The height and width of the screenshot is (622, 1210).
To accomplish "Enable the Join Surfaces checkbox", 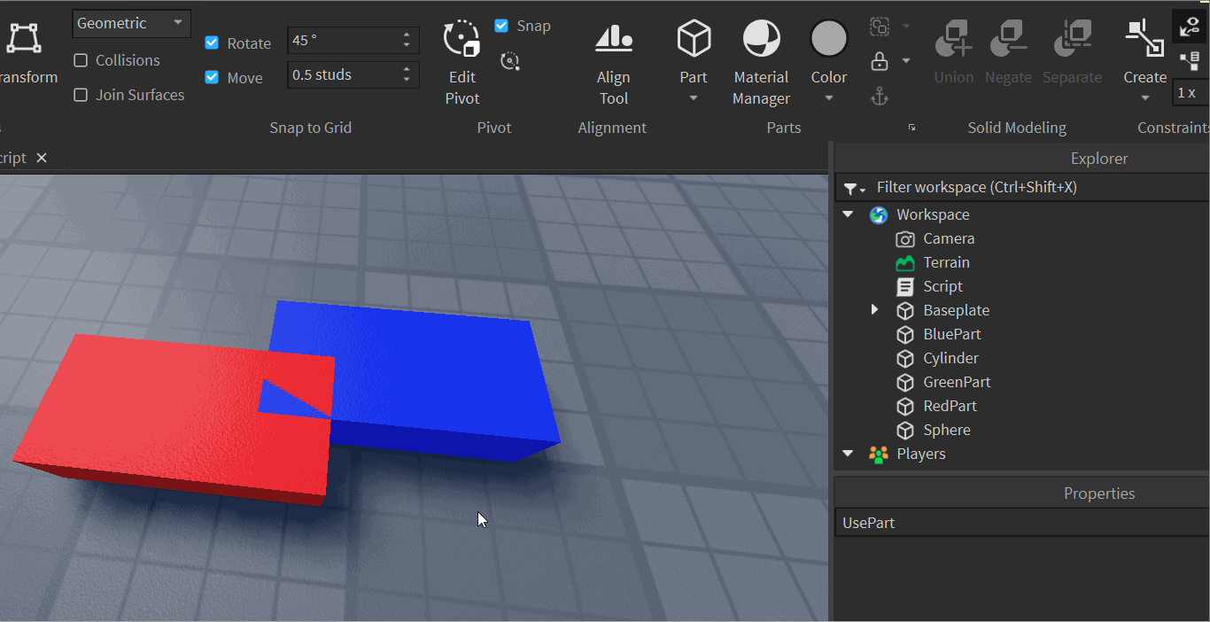I will (81, 95).
